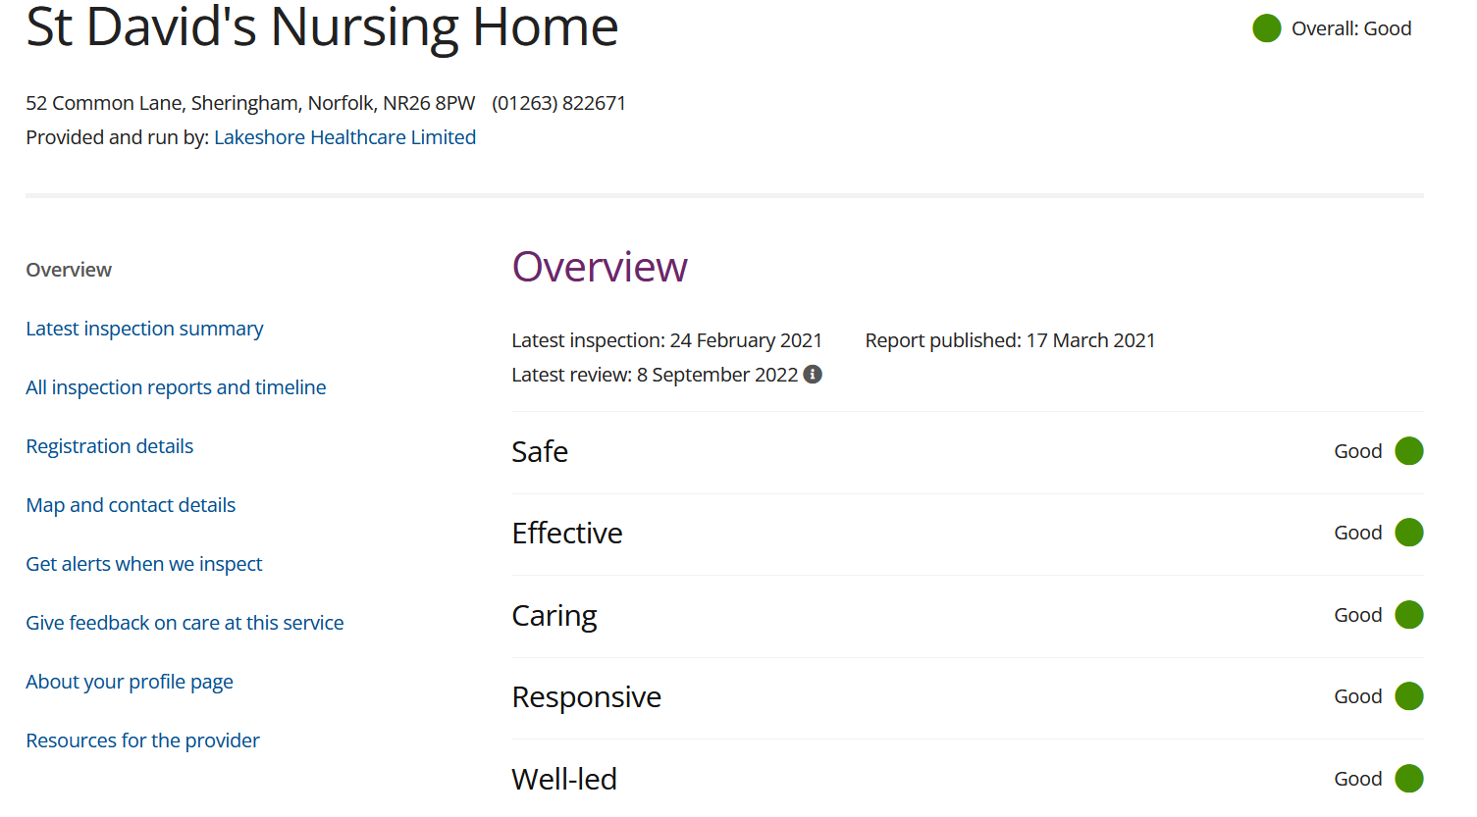The height and width of the screenshot is (817, 1477).
Task: Click the Responsive rating row heading
Action: [586, 696]
